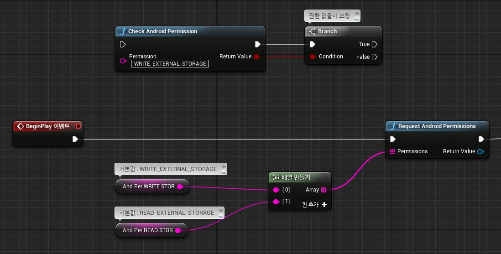The width and height of the screenshot is (501, 254).
Task: Click the And Per WRITE STOR output pin
Action: coord(180,187)
